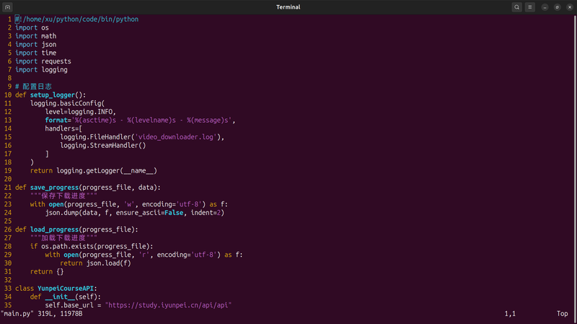The width and height of the screenshot is (577, 324).
Task: Click the 'w' mode string on line 23
Action: 129,204
